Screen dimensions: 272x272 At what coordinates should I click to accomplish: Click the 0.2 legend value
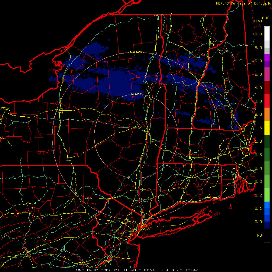258,195
